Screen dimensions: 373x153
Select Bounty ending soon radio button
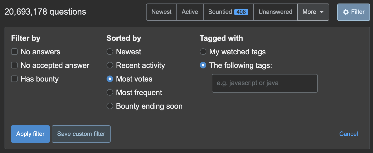point(110,106)
